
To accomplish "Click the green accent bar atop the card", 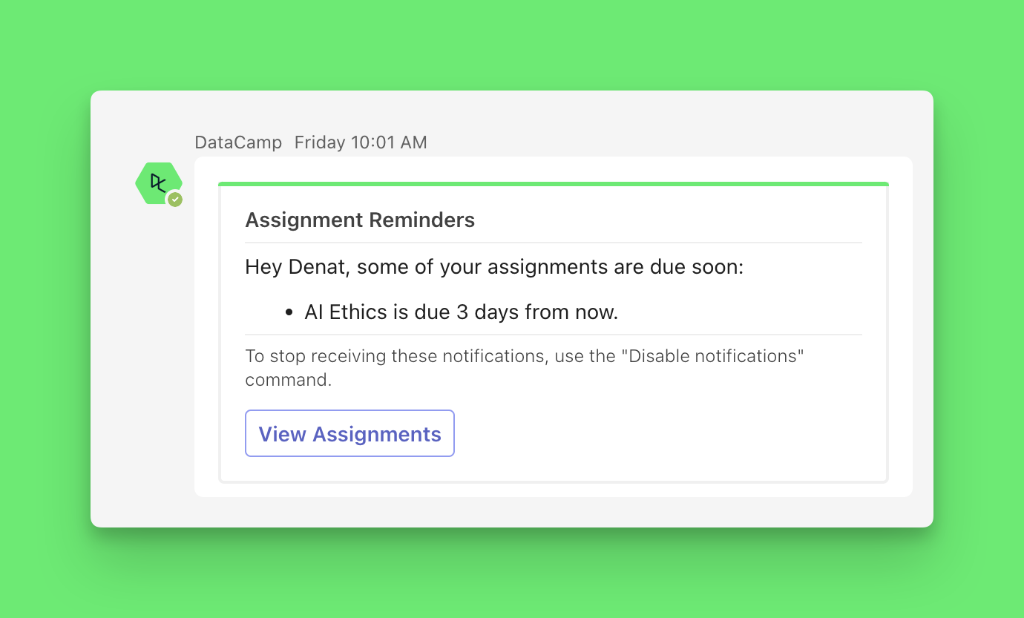I will click(553, 184).
